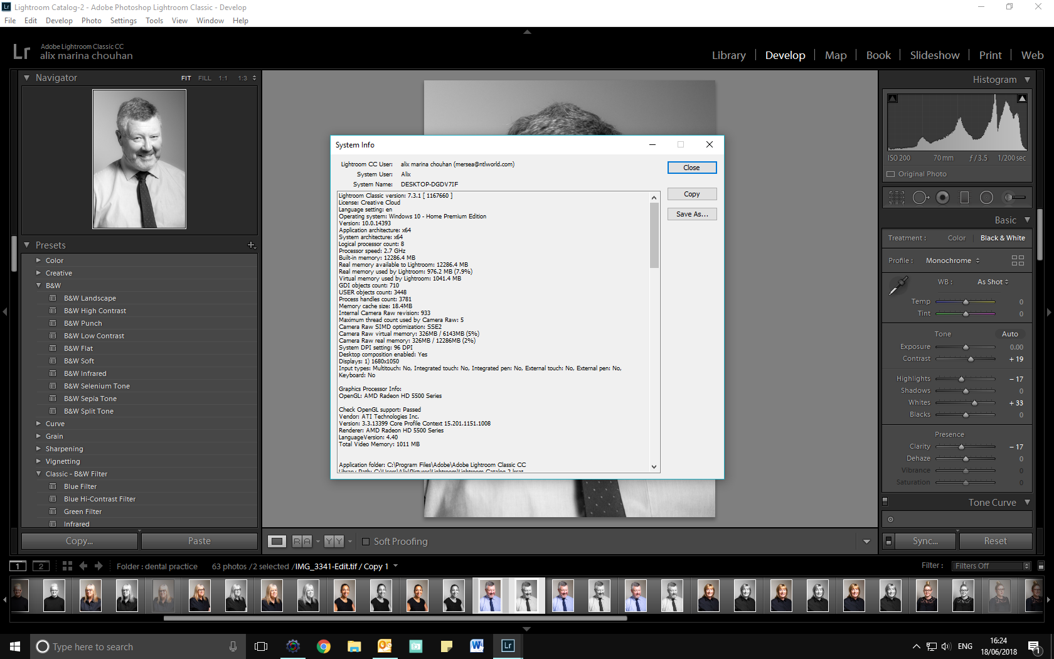The image size is (1054, 659).
Task: Open the Filters Off dropdown
Action: tap(991, 565)
